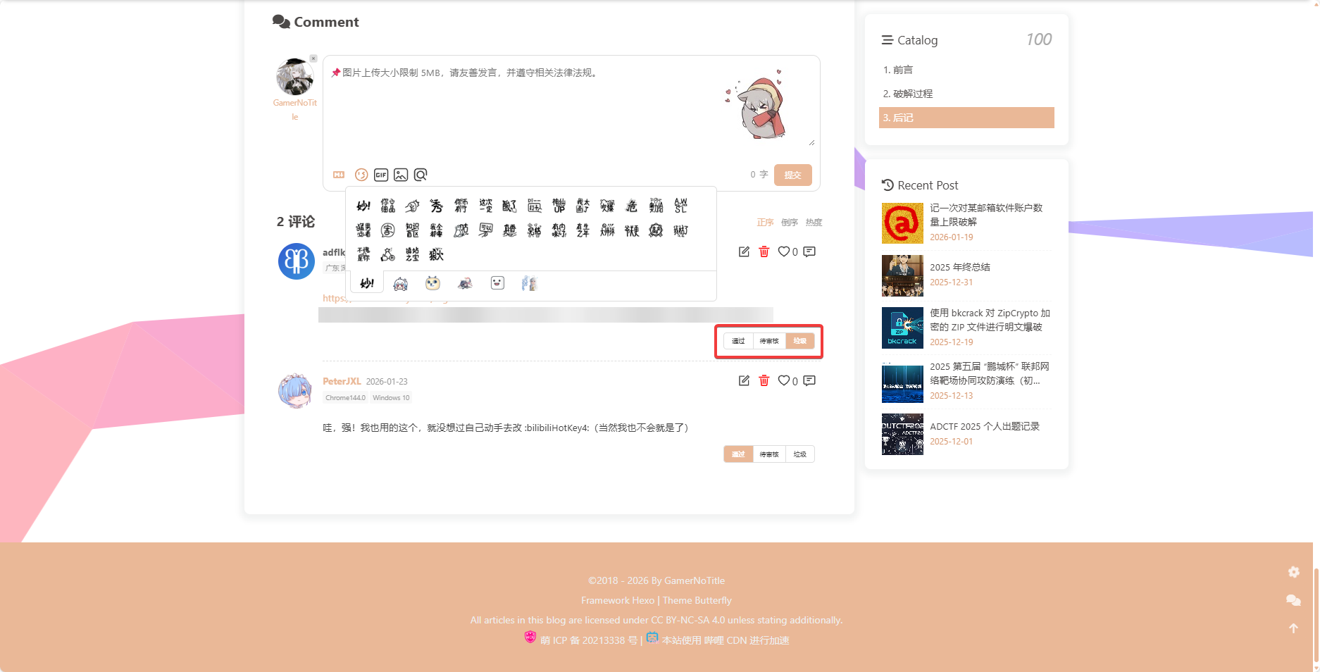Open the Markdown syntax icon
Image resolution: width=1320 pixels, height=672 pixels.
(x=339, y=175)
